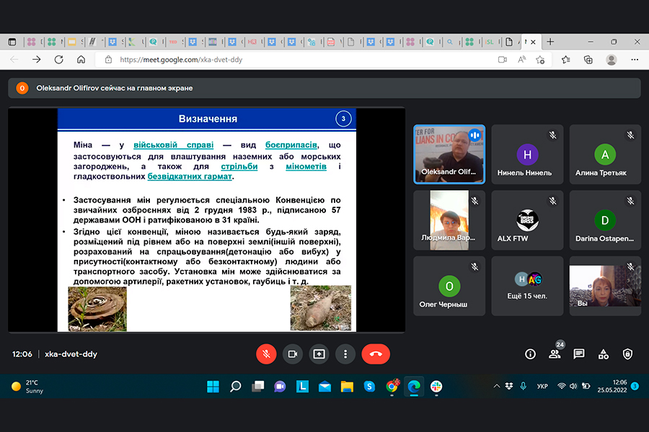Click the browser home button
Screen dimensions: 649x432
pyautogui.click(x=81, y=60)
